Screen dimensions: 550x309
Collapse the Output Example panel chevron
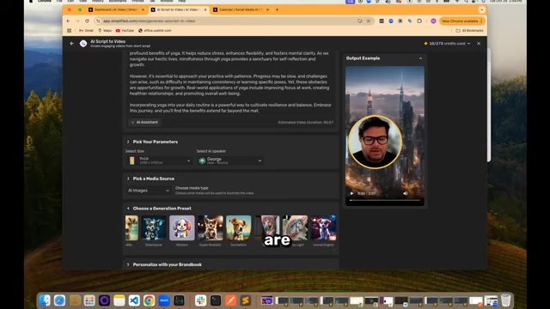(x=420, y=58)
